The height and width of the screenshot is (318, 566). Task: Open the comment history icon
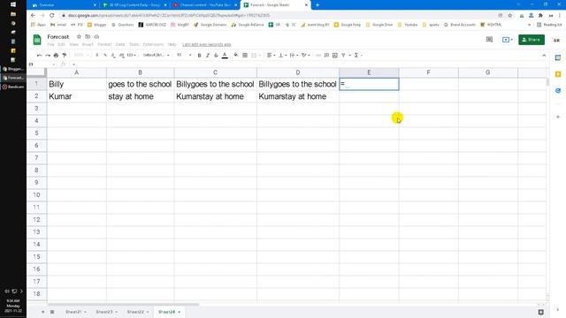pos(489,39)
